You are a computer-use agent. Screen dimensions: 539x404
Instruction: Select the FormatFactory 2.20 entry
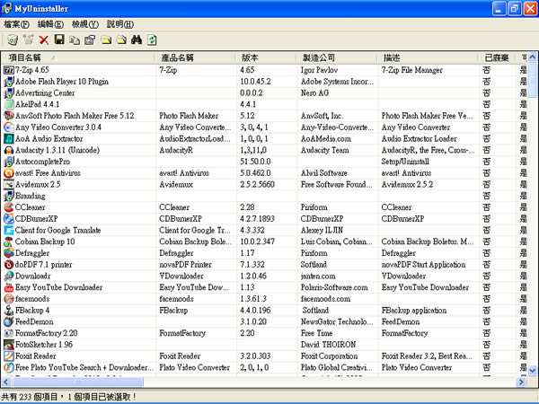(47, 333)
